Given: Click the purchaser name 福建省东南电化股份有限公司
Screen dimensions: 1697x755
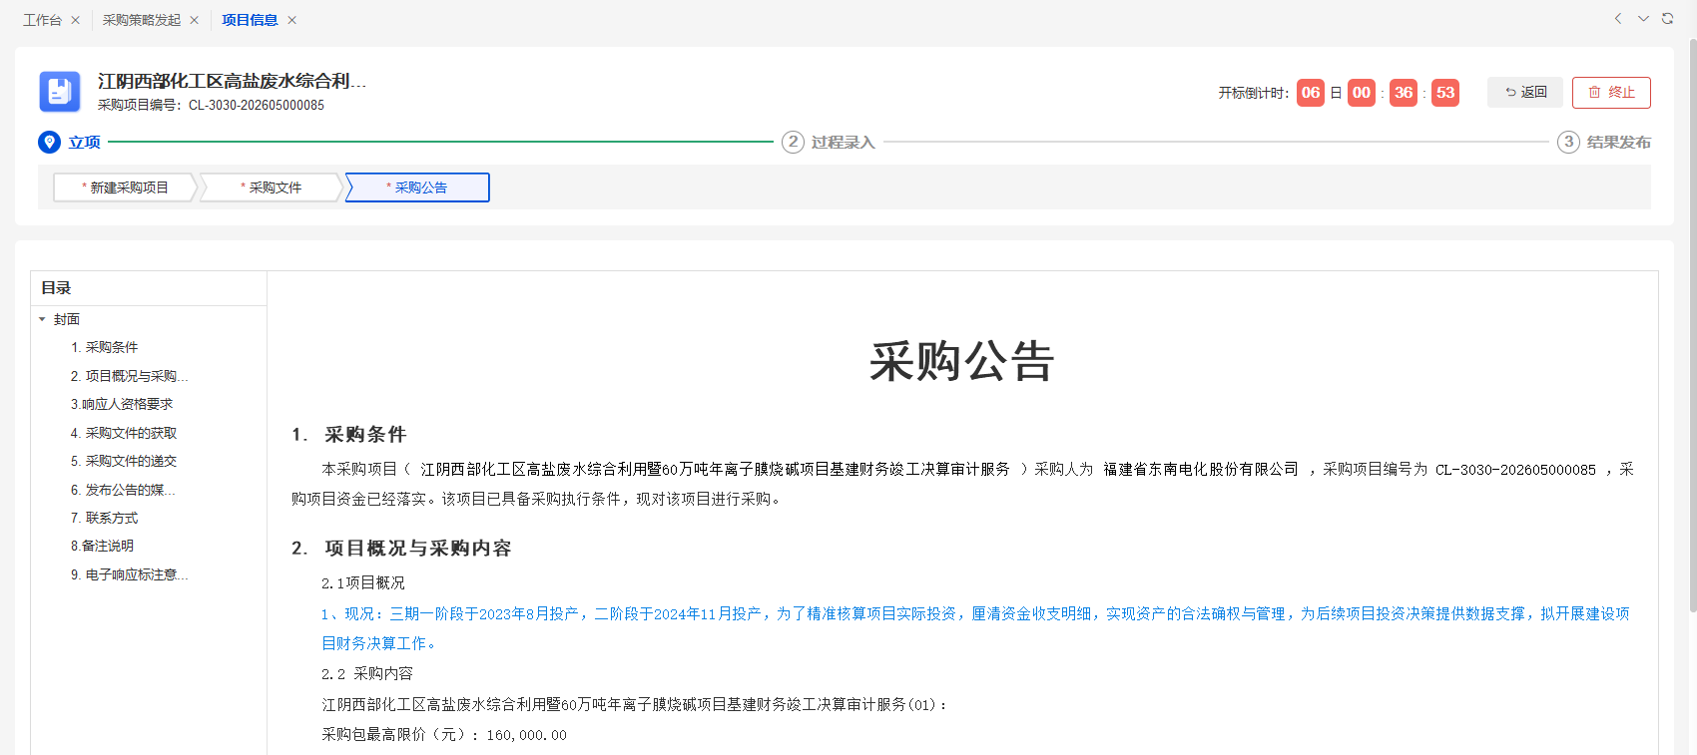Looking at the screenshot, I should tap(1201, 469).
